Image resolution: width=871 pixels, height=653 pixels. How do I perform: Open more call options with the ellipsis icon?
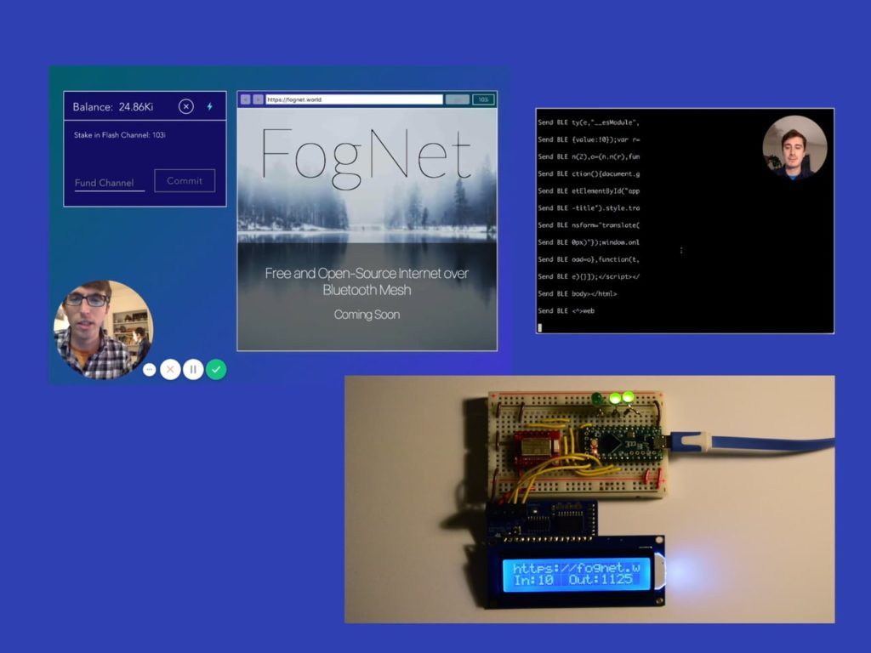pyautogui.click(x=149, y=369)
